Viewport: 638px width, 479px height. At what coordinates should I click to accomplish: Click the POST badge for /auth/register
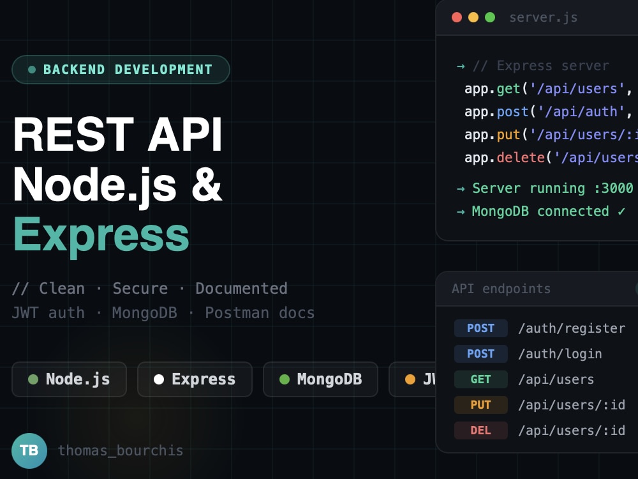pyautogui.click(x=481, y=328)
